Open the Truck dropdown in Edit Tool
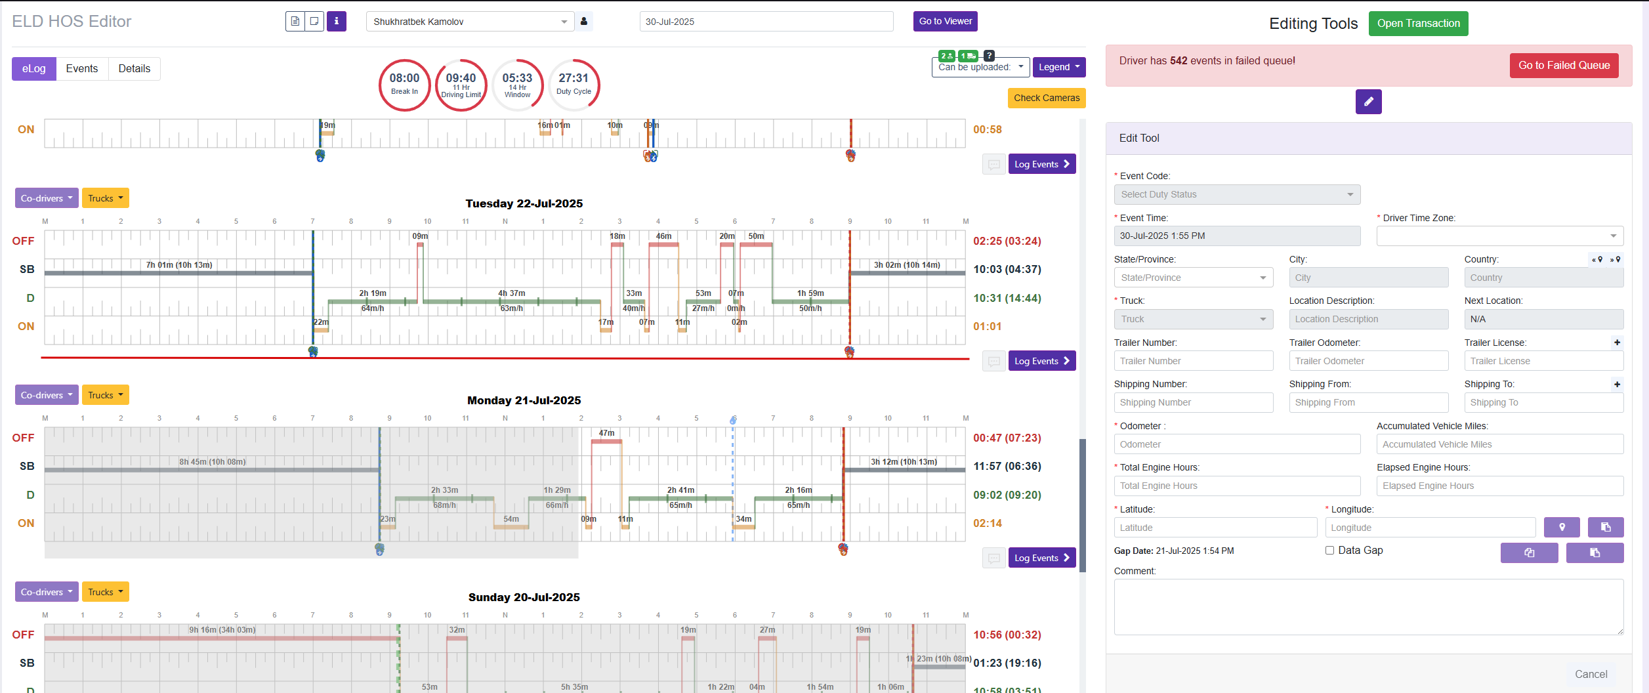Viewport: 1649px width, 693px height. click(1194, 319)
